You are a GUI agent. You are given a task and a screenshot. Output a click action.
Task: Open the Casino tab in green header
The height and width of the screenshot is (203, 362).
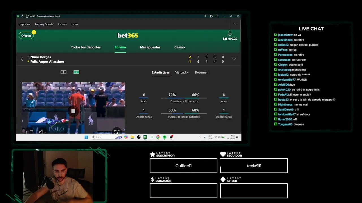coord(180,47)
